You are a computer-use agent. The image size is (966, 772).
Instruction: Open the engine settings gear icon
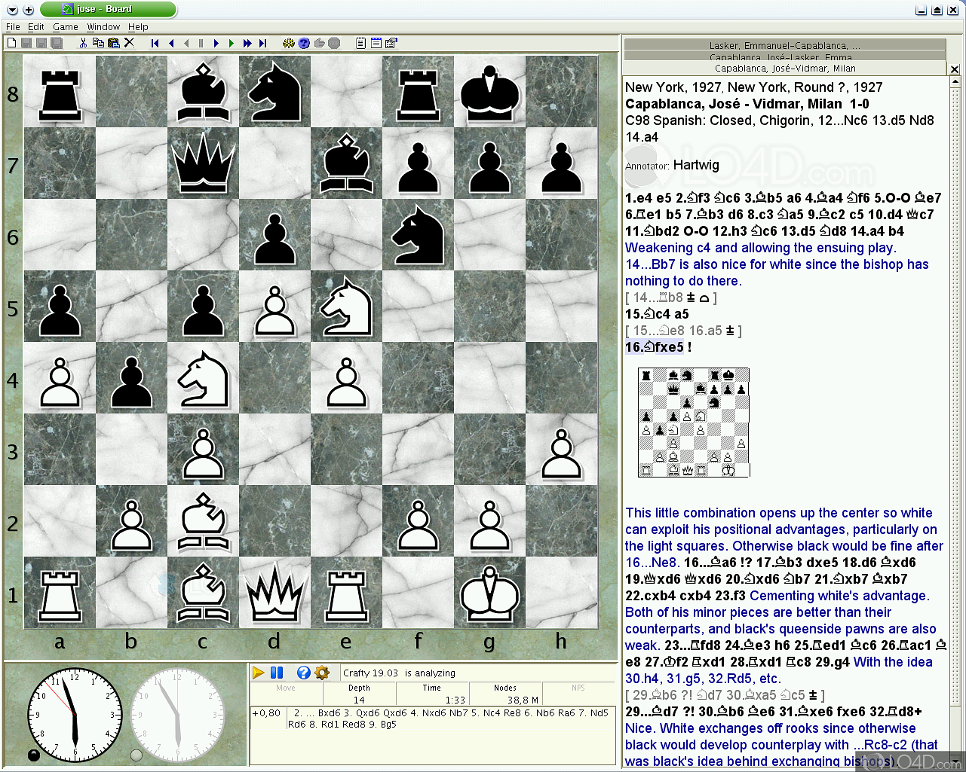tap(321, 673)
